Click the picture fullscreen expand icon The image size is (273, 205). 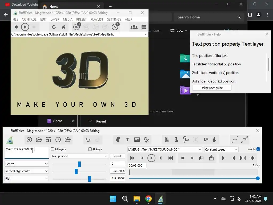click(x=244, y=140)
